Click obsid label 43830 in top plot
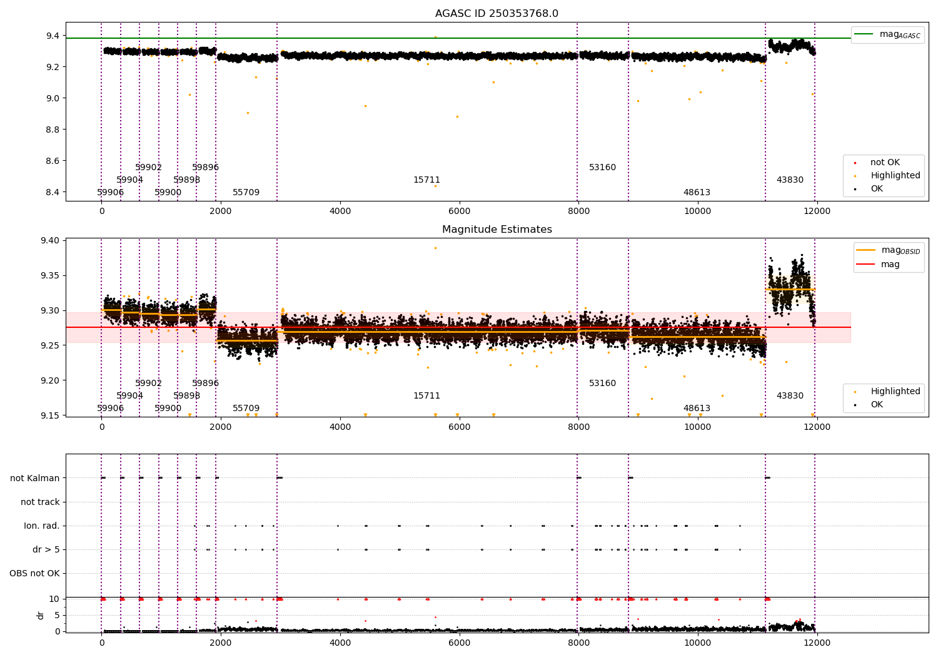 790,180
